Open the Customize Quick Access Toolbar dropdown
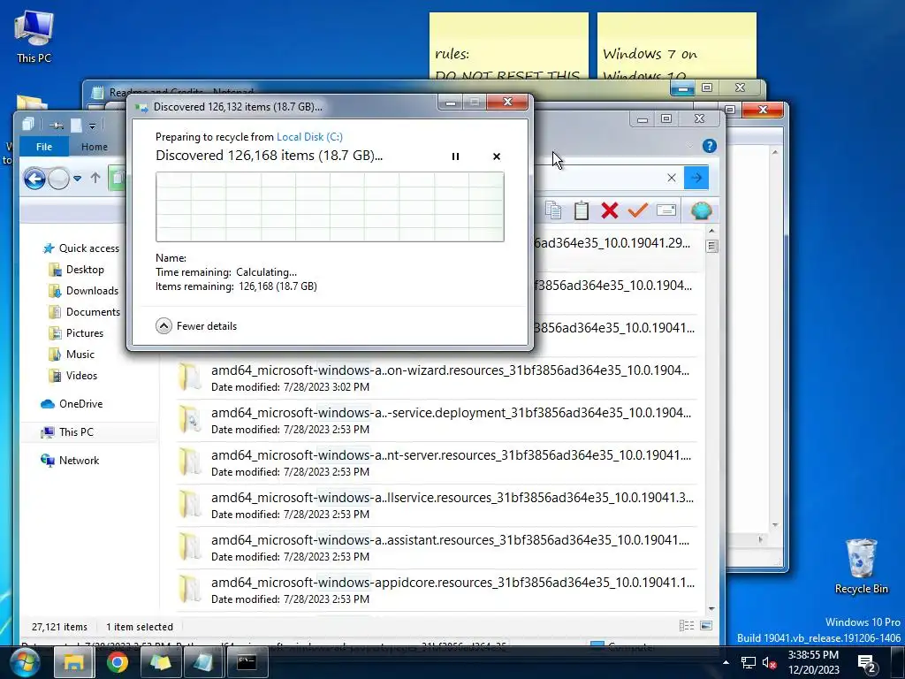 pyautogui.click(x=92, y=126)
